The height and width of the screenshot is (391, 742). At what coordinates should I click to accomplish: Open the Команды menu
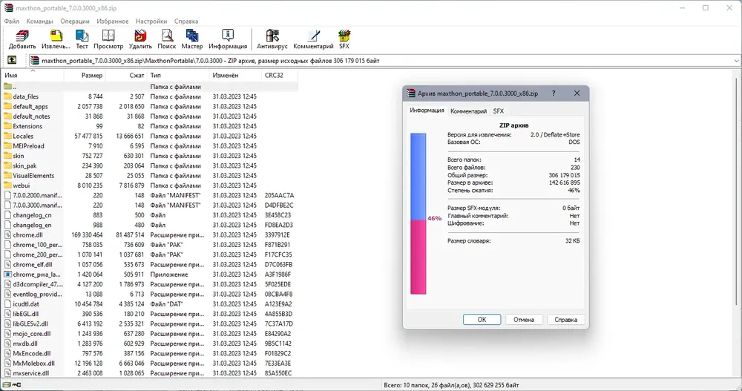click(x=40, y=22)
